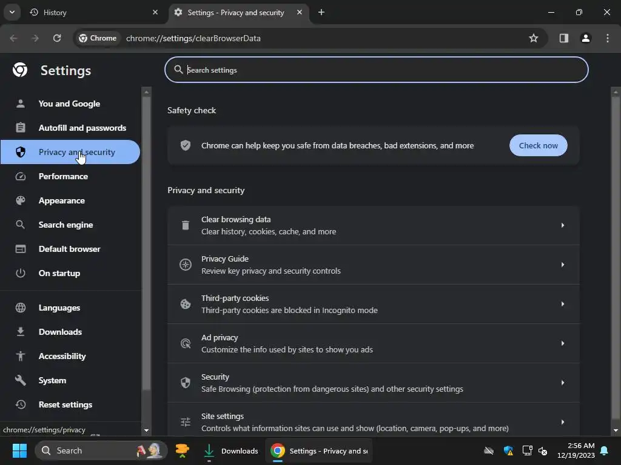
Task: Click the taskbar clock and date
Action: (576, 450)
